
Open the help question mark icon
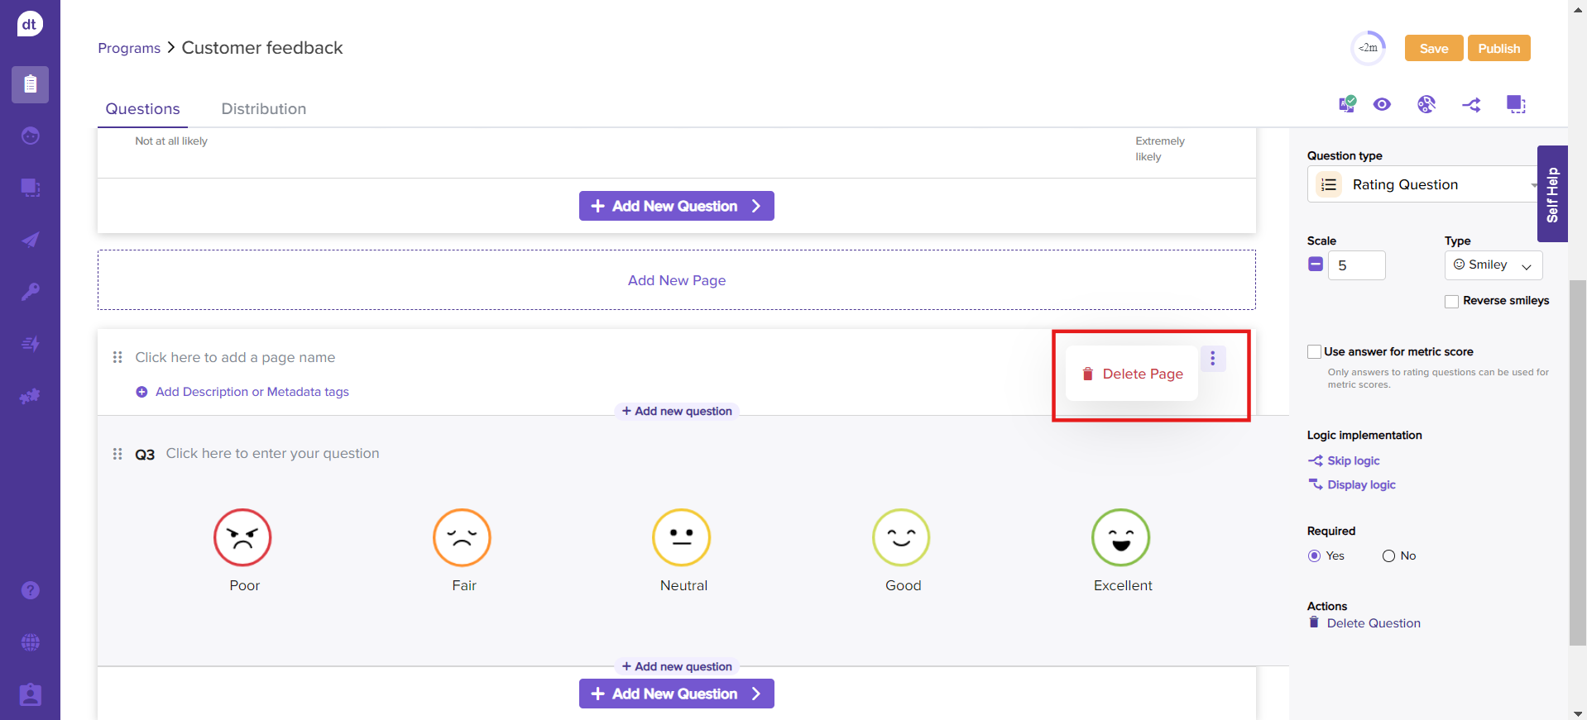tap(31, 590)
